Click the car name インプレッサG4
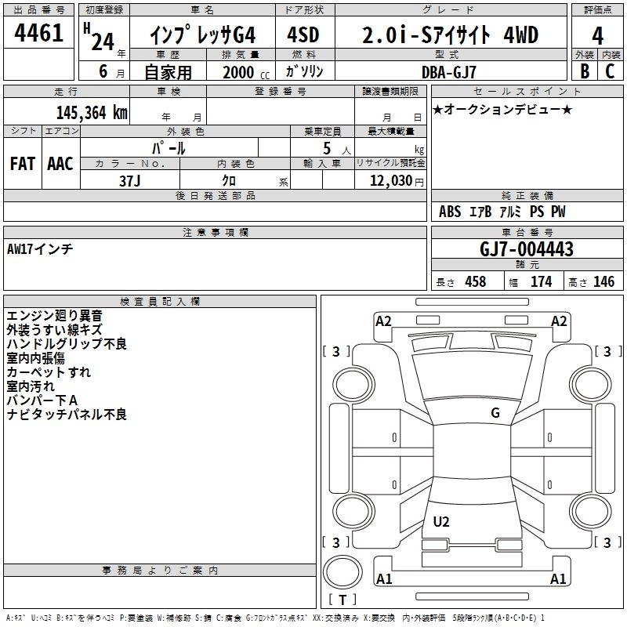This screenshot has width=627, height=627. (x=203, y=35)
